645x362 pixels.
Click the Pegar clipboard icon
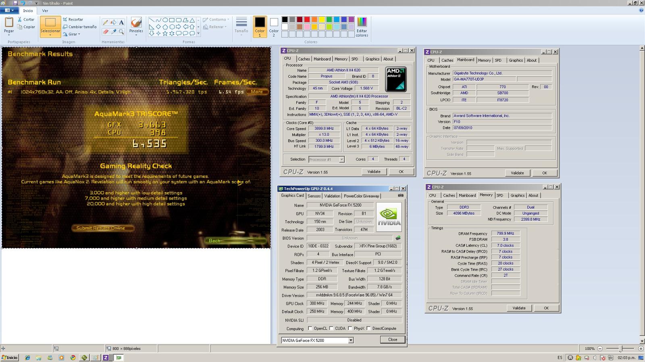(x=9, y=22)
